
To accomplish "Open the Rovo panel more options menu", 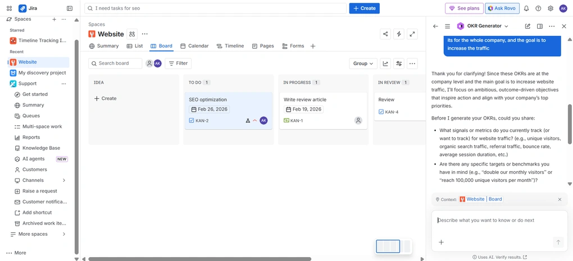I will pyautogui.click(x=552, y=26).
